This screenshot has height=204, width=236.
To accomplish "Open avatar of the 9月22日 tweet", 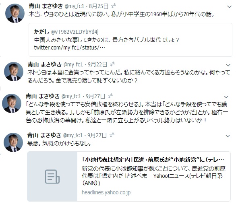I will (14, 72).
